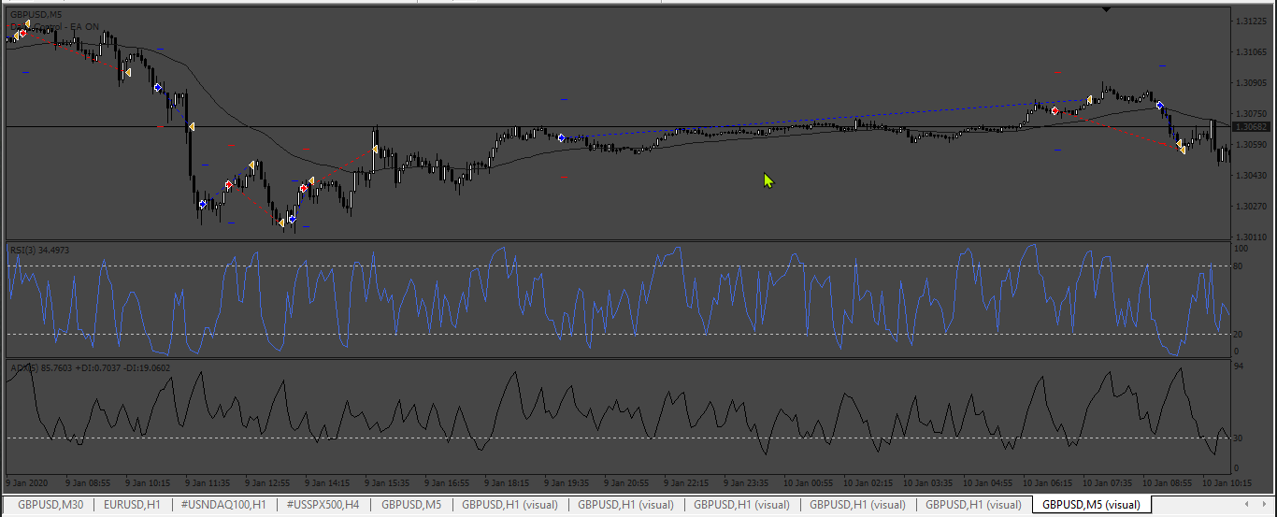The height and width of the screenshot is (517, 1277).
Task: Click the '9 Jan 23:35' time axis label
Action: (746, 483)
